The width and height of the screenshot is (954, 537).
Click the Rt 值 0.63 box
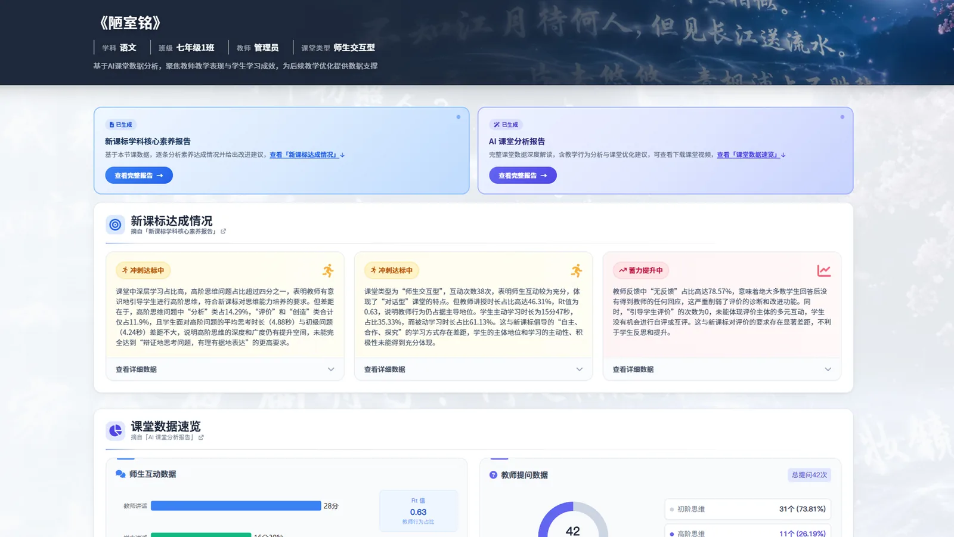(419, 511)
